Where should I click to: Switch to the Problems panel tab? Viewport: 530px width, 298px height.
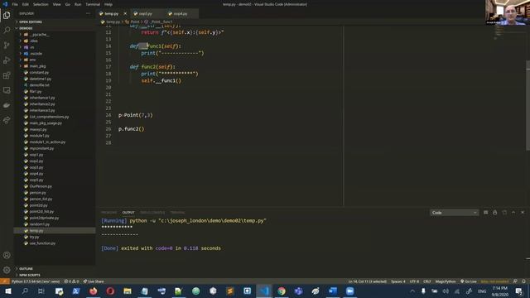[x=108, y=213]
